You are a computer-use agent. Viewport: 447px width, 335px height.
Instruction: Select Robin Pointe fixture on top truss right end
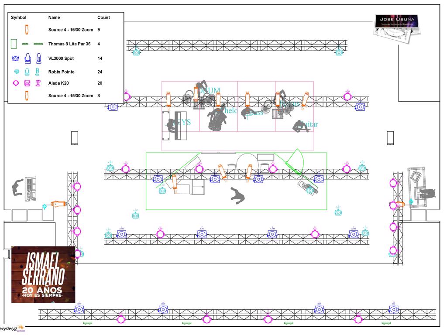(x=339, y=52)
